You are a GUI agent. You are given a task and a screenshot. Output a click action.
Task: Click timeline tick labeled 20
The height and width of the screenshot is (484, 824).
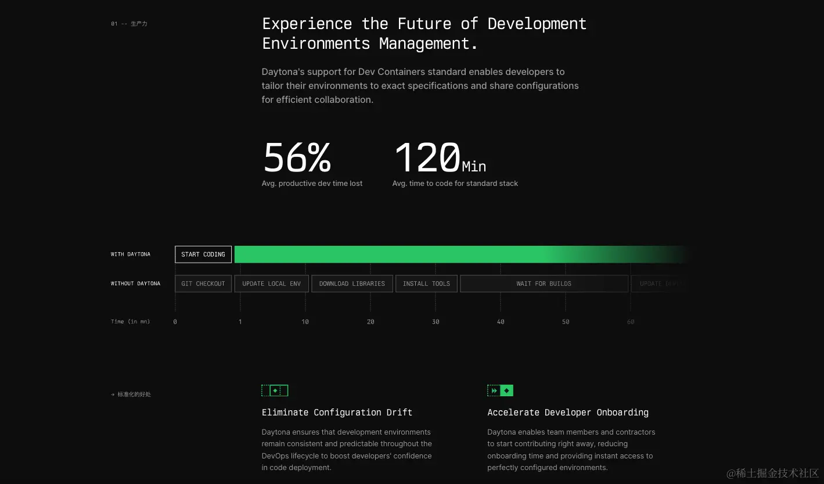370,322
